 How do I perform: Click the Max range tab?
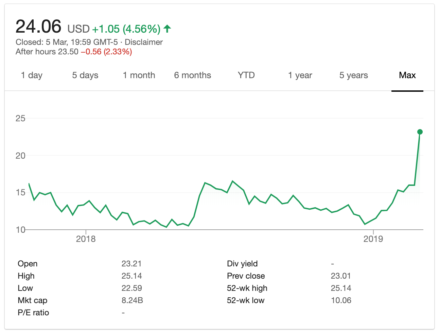(407, 75)
